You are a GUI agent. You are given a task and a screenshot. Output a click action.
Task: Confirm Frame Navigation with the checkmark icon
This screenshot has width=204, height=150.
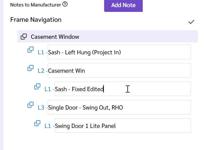[x=191, y=22]
